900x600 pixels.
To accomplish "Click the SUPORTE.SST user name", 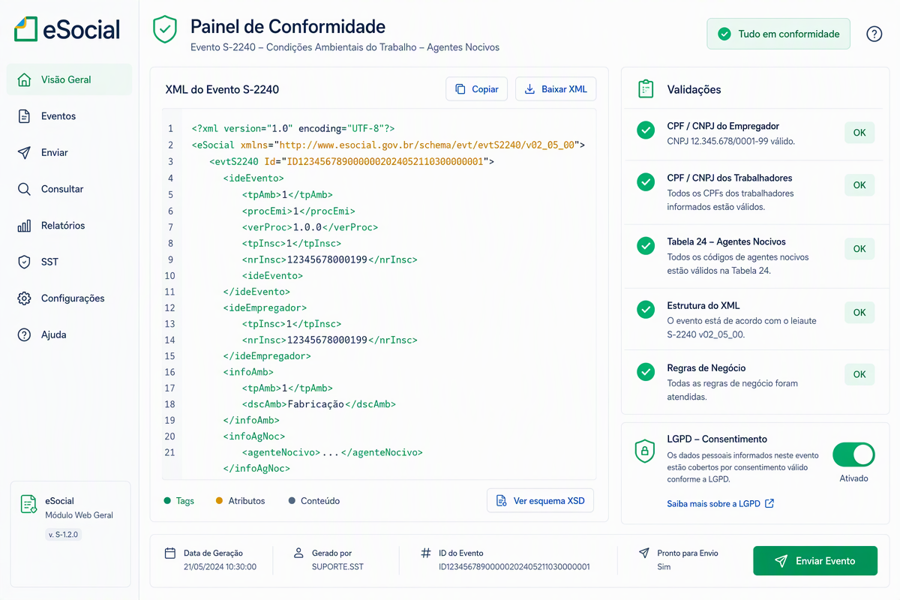I will 337,567.
